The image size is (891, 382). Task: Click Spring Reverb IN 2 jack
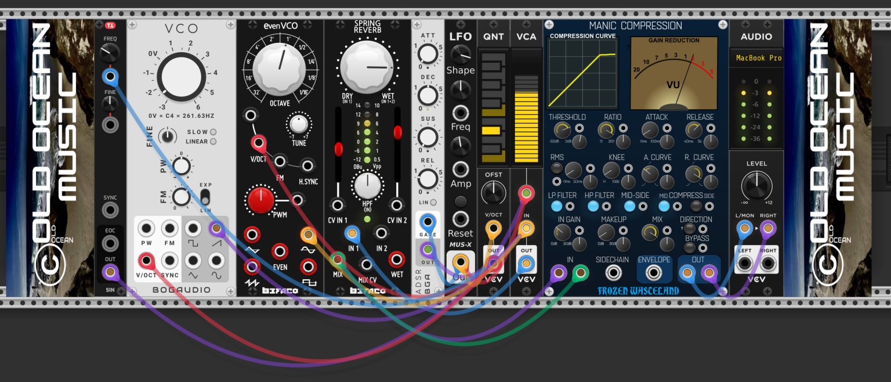tap(381, 233)
